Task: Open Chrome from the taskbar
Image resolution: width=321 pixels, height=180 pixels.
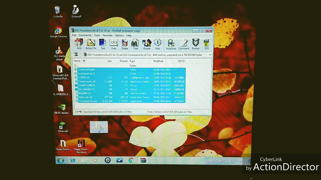Action: (x=131, y=160)
